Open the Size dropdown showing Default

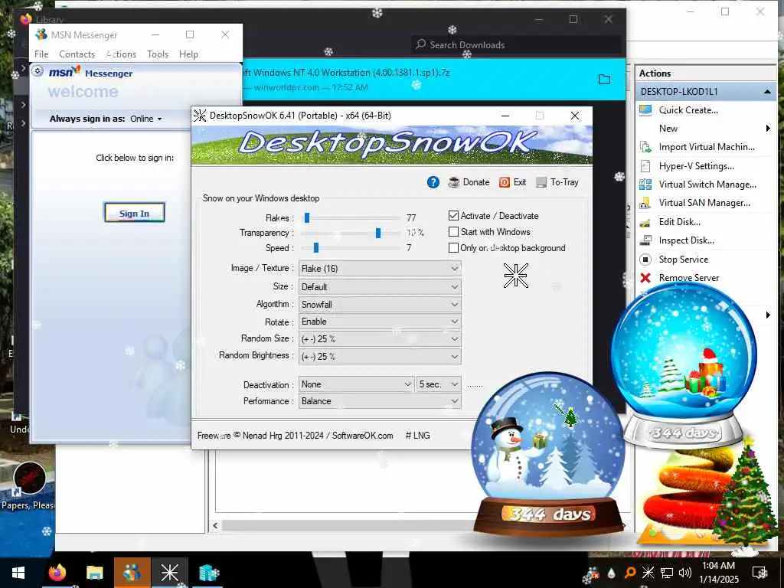(x=380, y=287)
